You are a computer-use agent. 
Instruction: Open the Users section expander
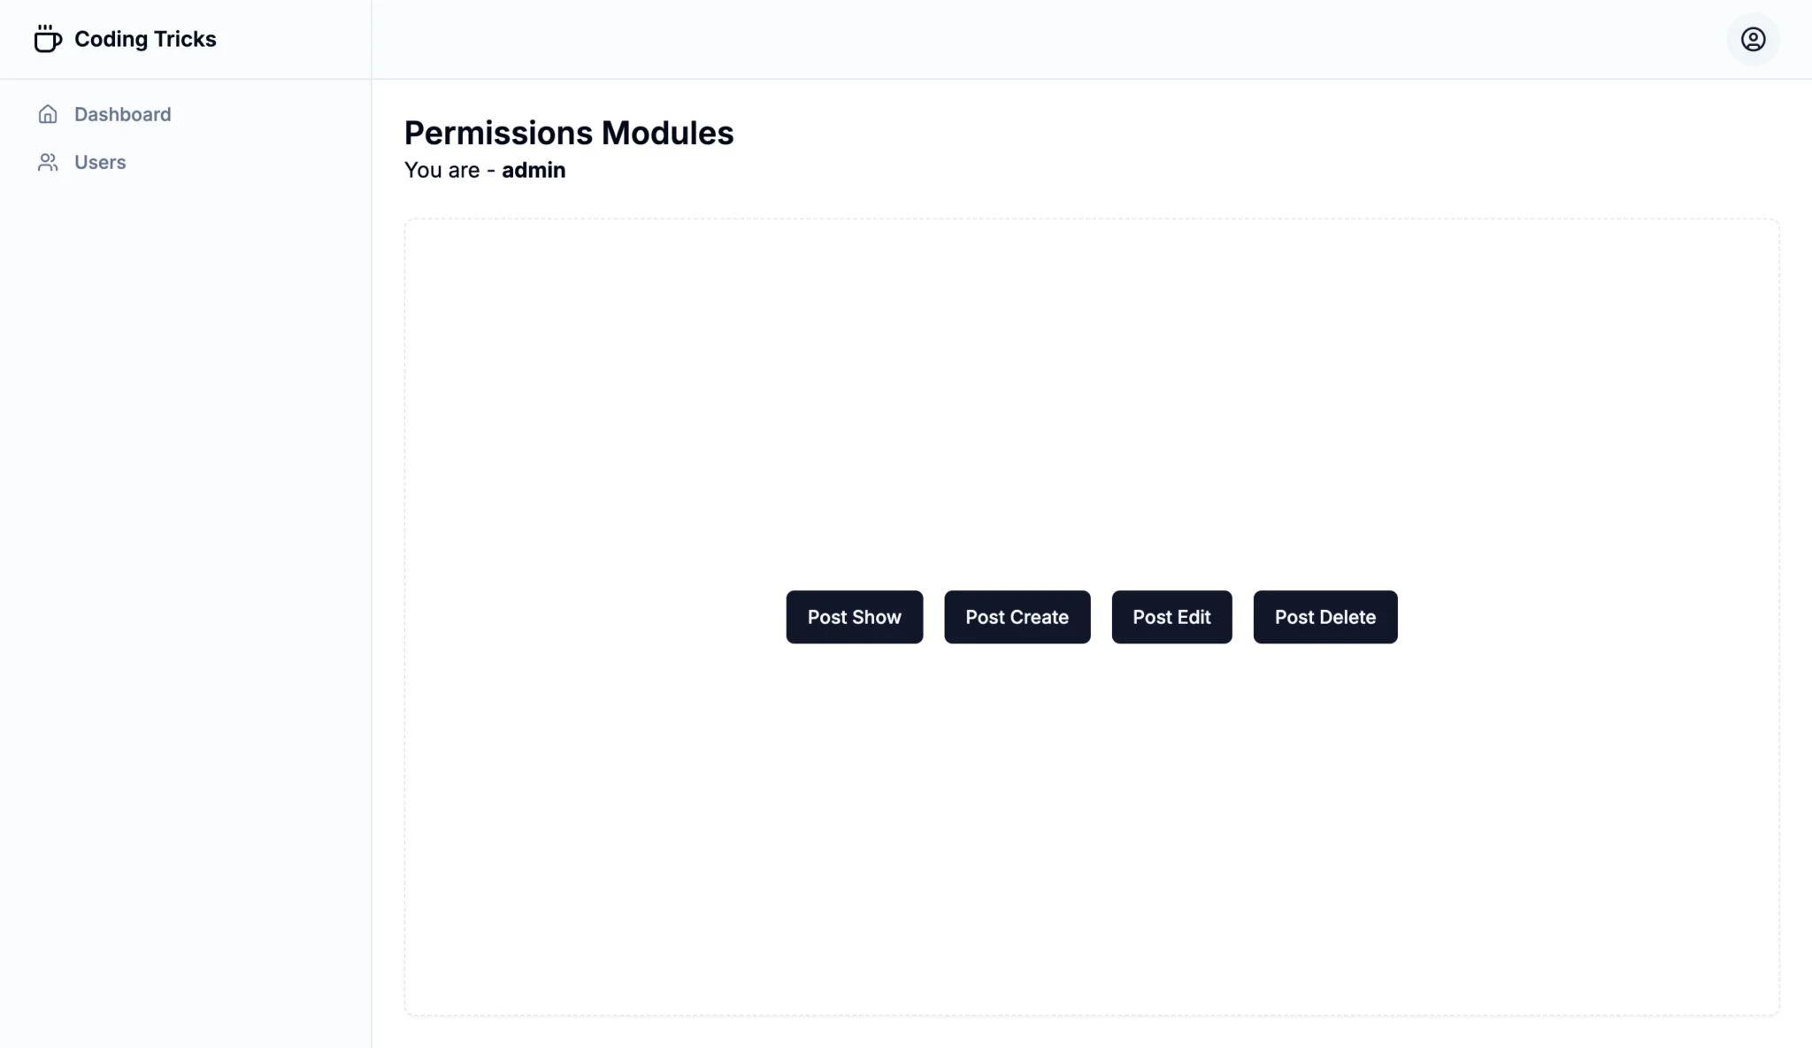tap(100, 161)
